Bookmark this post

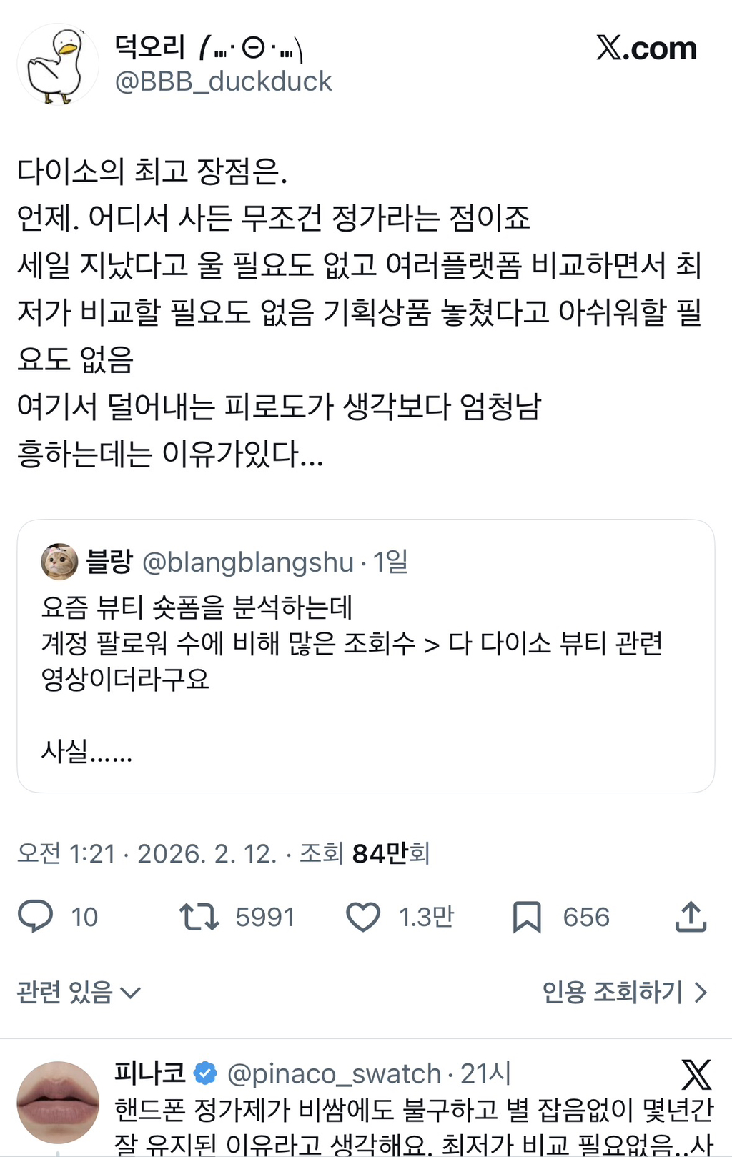point(527,917)
